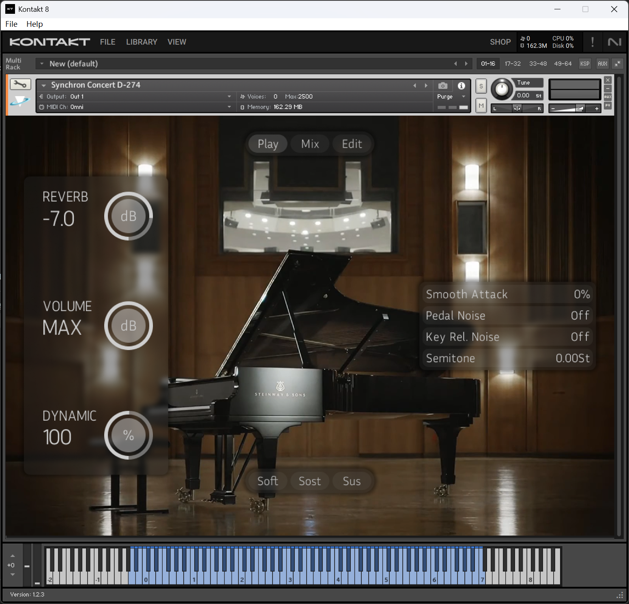Viewport: 629px width, 604px height.
Task: Click the exclamation alert icon in top bar
Action: tap(593, 42)
